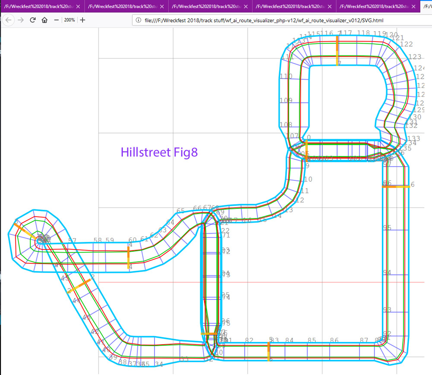Go forward to the next page

coord(21,20)
